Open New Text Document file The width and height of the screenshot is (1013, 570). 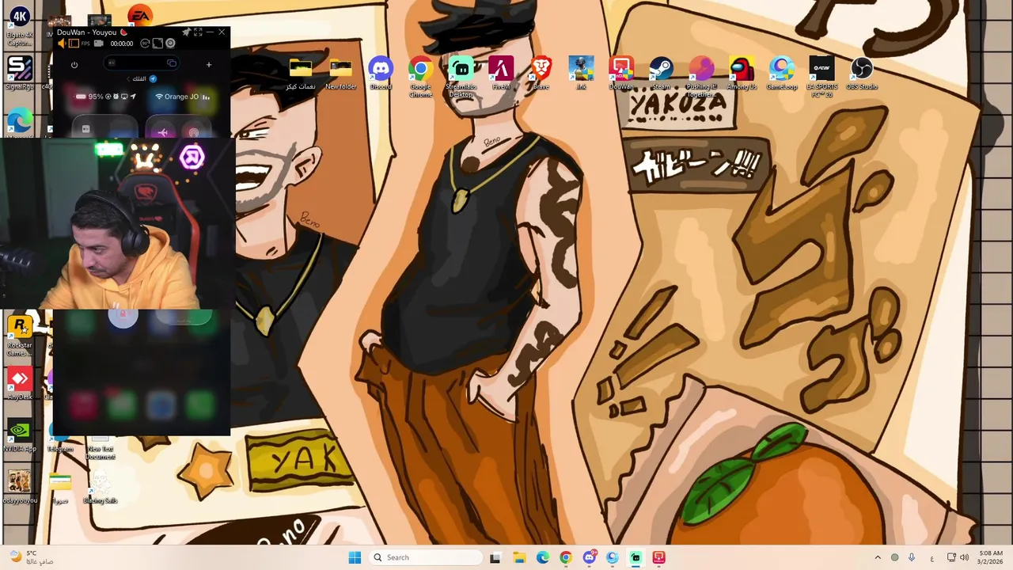pos(100,447)
